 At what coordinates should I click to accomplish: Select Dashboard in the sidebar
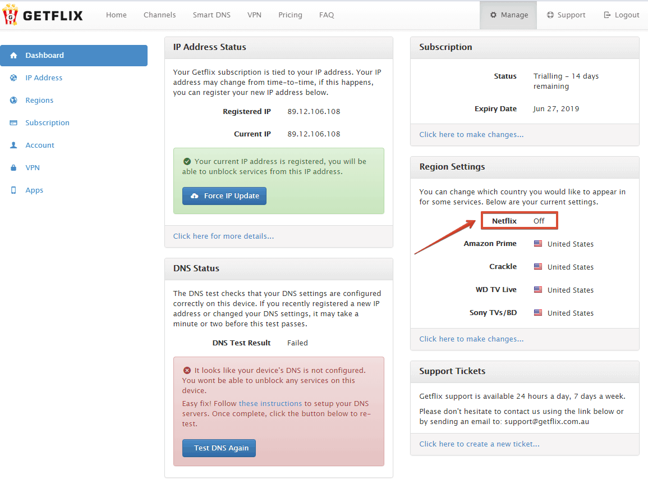click(x=73, y=56)
